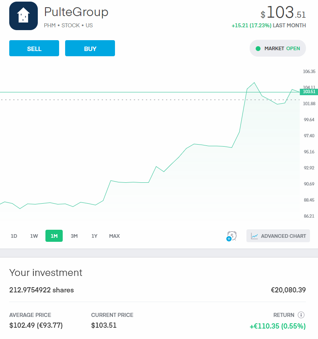Screen dimensions: 318x339
Task: Click the PulteGroup house logo icon
Action: (23, 16)
